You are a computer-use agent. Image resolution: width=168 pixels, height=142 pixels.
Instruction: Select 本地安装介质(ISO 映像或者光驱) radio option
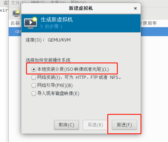pos(34,69)
